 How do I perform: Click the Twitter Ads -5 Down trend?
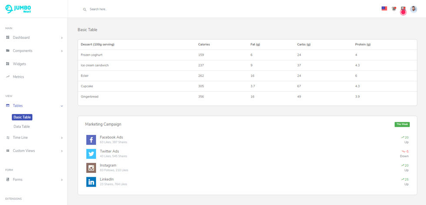[405, 154]
